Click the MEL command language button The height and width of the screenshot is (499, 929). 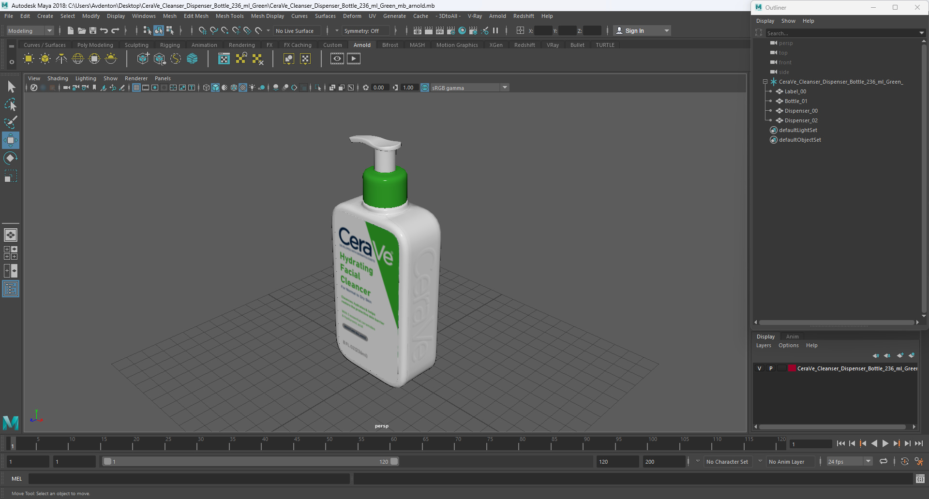click(17, 479)
